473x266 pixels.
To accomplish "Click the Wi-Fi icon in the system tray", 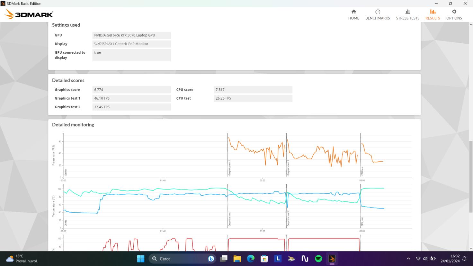I will pos(418,259).
